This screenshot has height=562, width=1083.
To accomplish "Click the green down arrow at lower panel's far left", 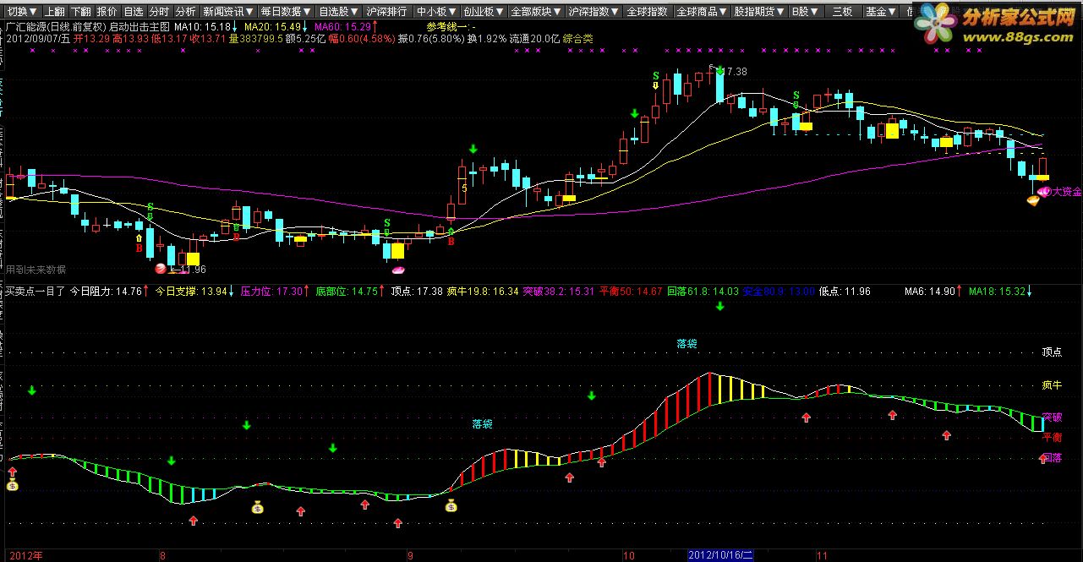I will pyautogui.click(x=32, y=390).
